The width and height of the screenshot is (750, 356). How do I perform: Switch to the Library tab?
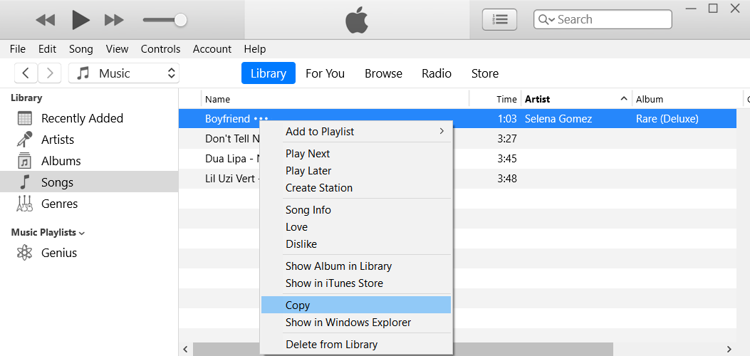click(x=269, y=73)
